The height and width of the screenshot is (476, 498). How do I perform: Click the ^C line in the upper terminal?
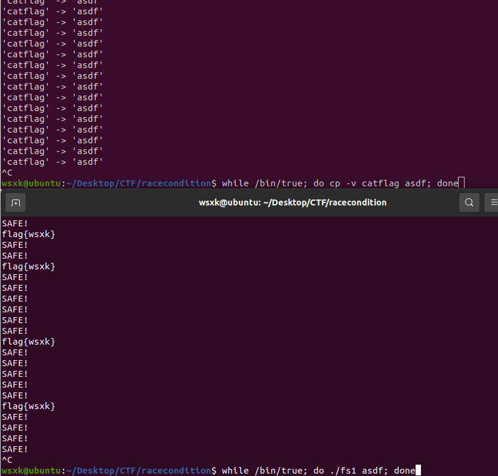(x=7, y=173)
